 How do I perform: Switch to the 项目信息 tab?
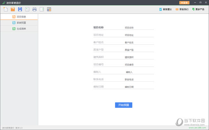[19, 17]
